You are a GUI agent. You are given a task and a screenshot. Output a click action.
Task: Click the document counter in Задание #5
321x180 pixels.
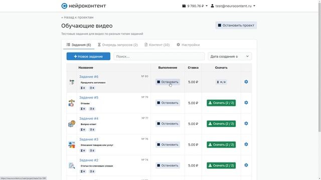click(x=92, y=109)
